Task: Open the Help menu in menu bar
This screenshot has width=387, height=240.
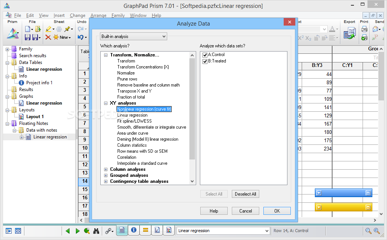Action: coord(156,15)
